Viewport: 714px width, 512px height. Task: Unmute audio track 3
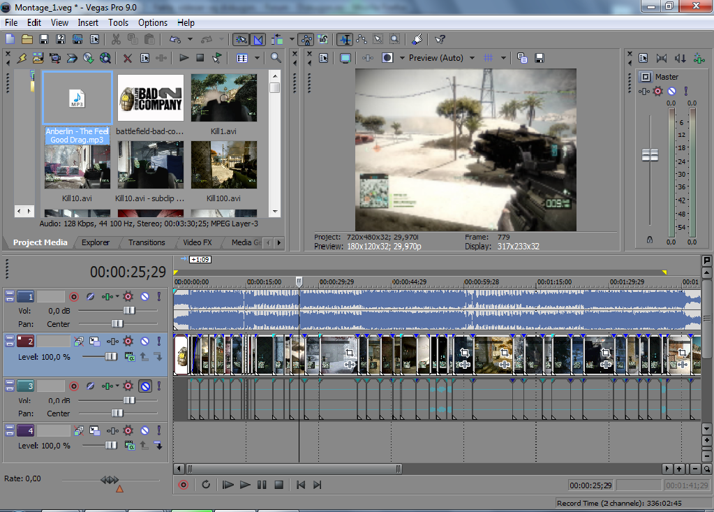[x=145, y=386]
